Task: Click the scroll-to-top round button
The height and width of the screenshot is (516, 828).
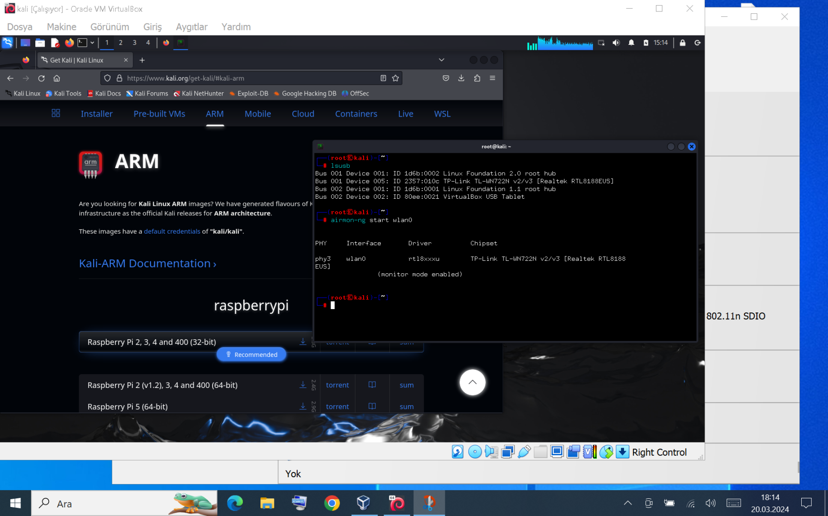Action: [473, 382]
